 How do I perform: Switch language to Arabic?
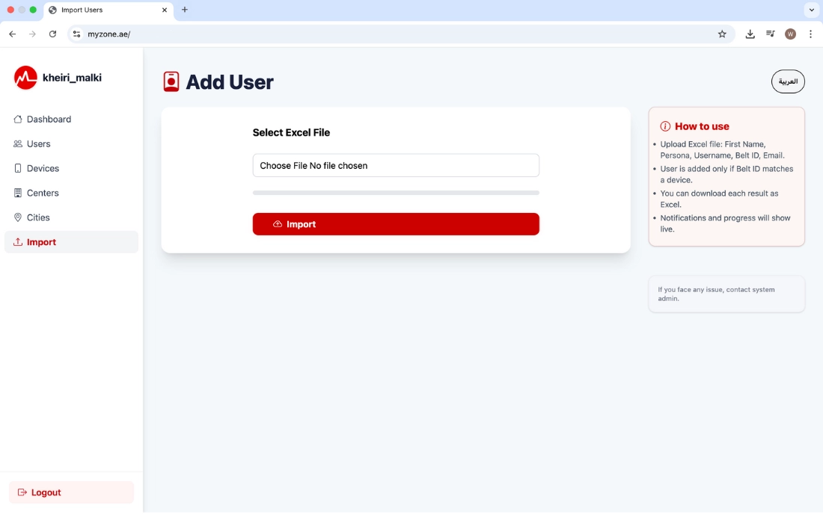click(788, 81)
